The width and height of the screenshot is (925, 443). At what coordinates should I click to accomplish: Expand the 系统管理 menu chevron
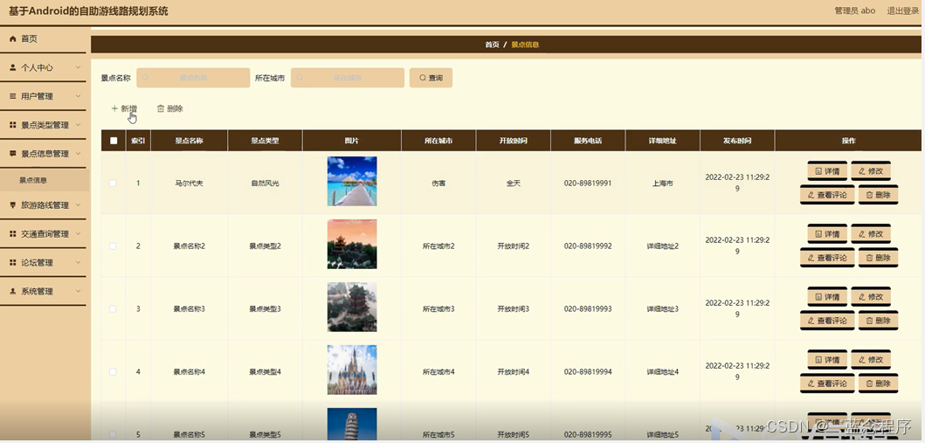pos(79,291)
